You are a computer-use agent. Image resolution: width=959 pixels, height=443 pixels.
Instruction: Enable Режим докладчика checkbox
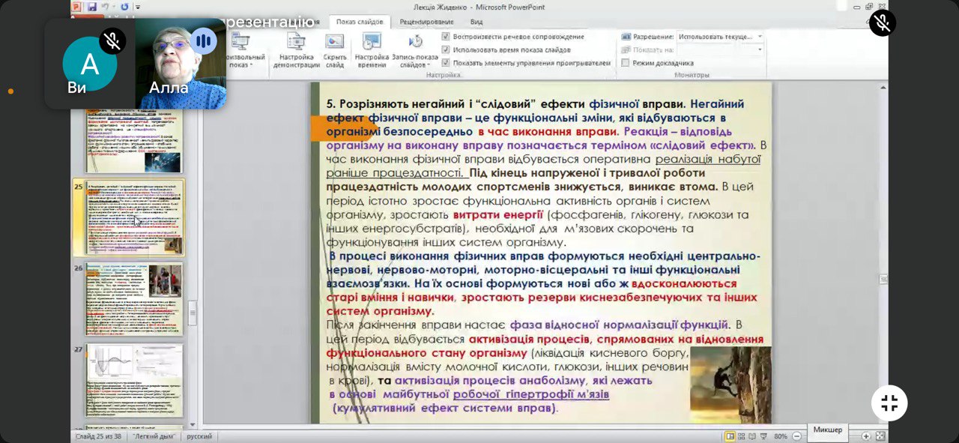coord(626,63)
